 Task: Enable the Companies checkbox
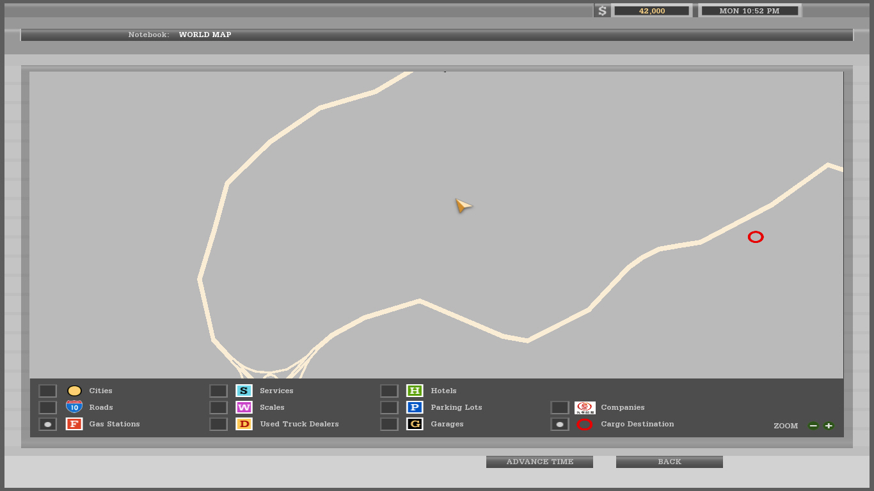coord(559,407)
